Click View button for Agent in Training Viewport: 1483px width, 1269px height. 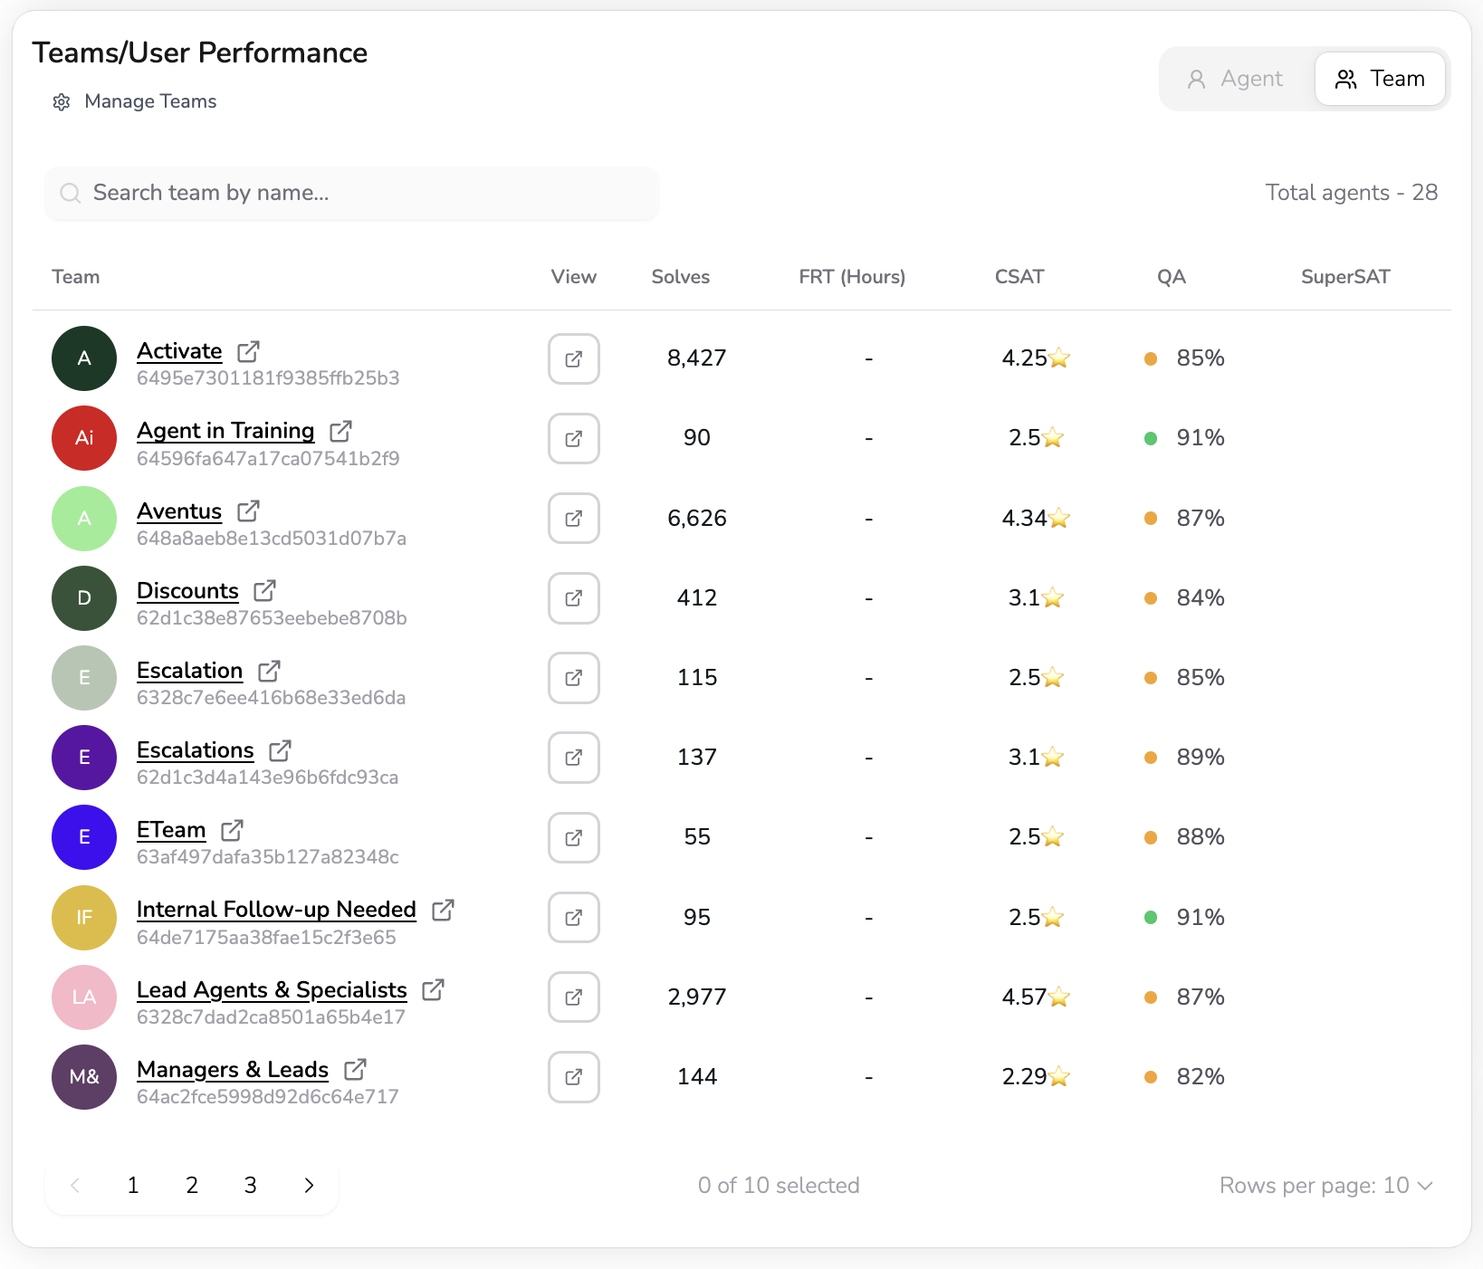[573, 439]
